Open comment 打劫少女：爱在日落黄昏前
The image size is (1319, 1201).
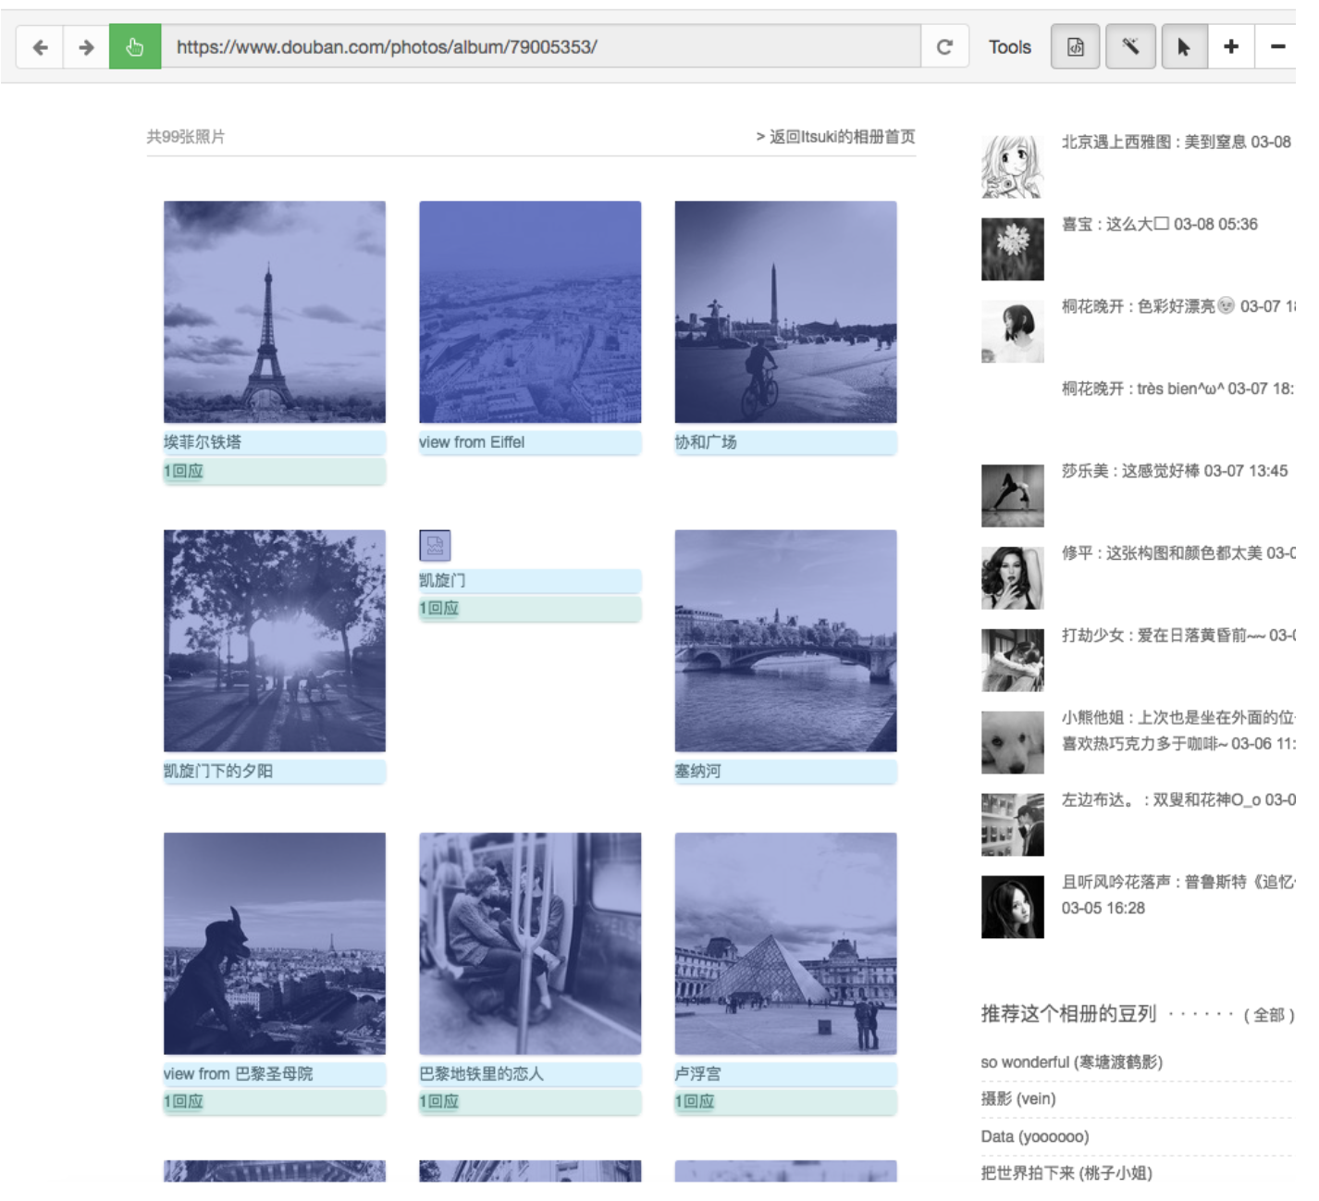(x=1178, y=636)
